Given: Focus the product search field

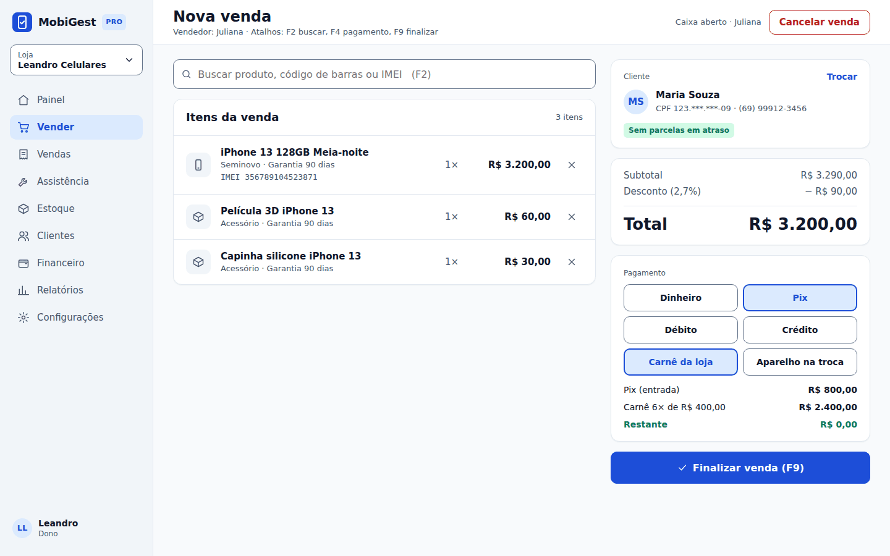Looking at the screenshot, I should (384, 74).
